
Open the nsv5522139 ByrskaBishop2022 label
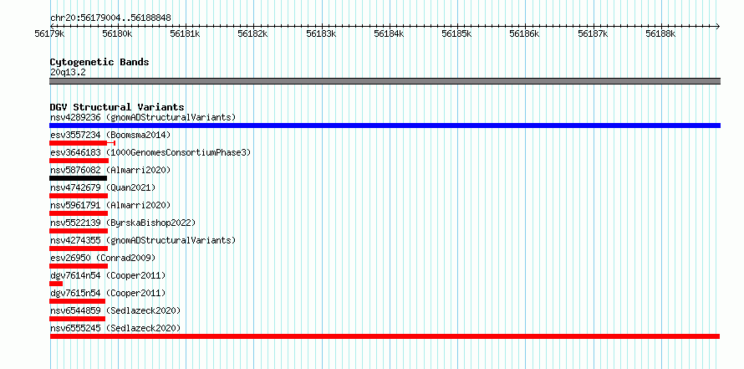coord(122,223)
